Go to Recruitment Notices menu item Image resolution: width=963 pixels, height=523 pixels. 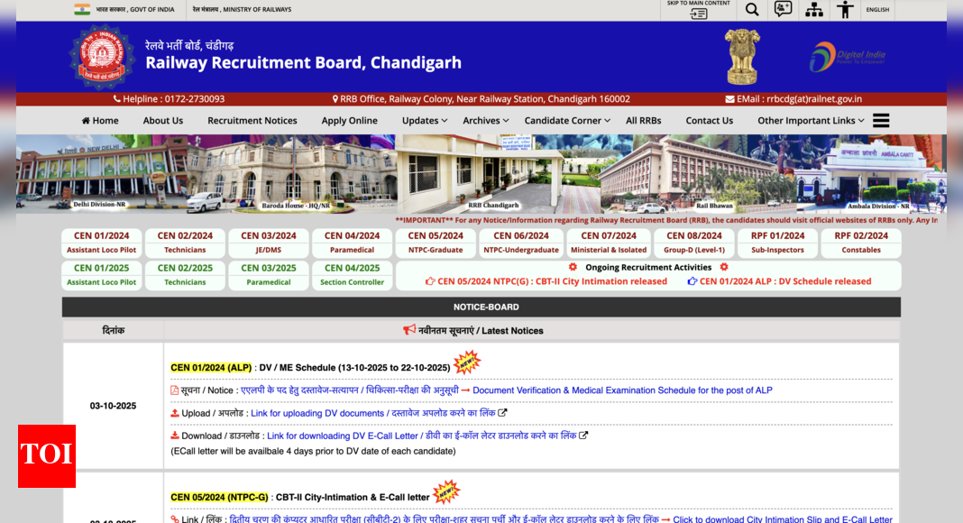[x=252, y=121]
